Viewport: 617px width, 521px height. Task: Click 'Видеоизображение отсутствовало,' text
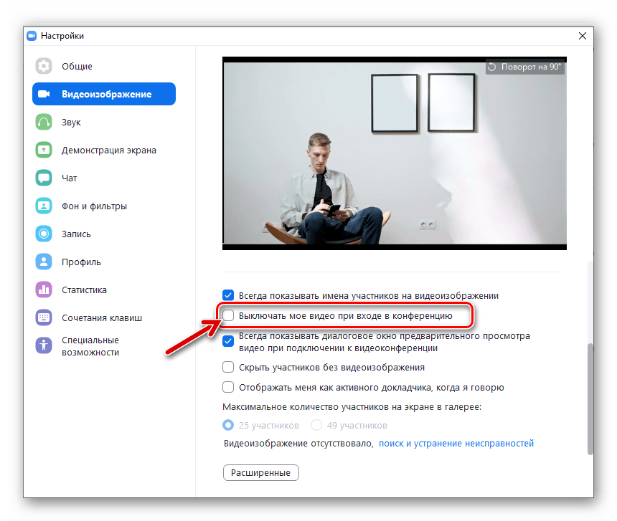298,443
